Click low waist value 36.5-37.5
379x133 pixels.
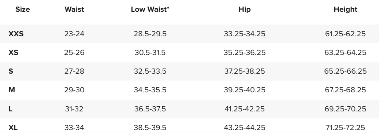[x=150, y=109]
